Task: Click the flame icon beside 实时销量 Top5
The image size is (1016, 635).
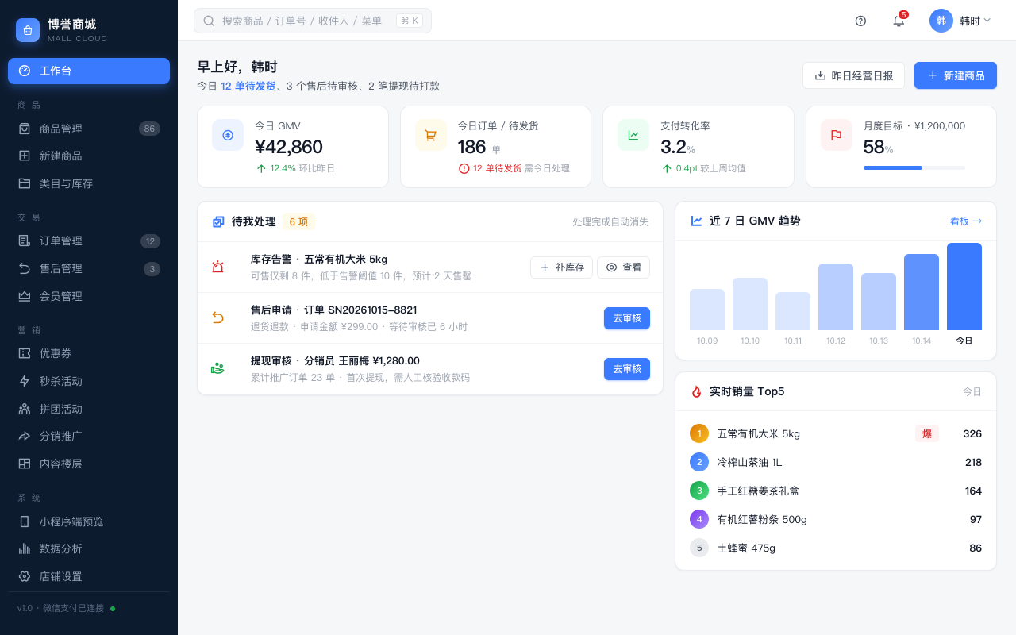Action: 696,391
